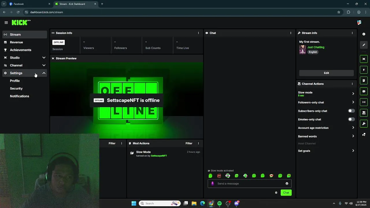
Task: Toggle the broadcast signal widget icon in sidebar
Action: pyautogui.click(x=364, y=102)
